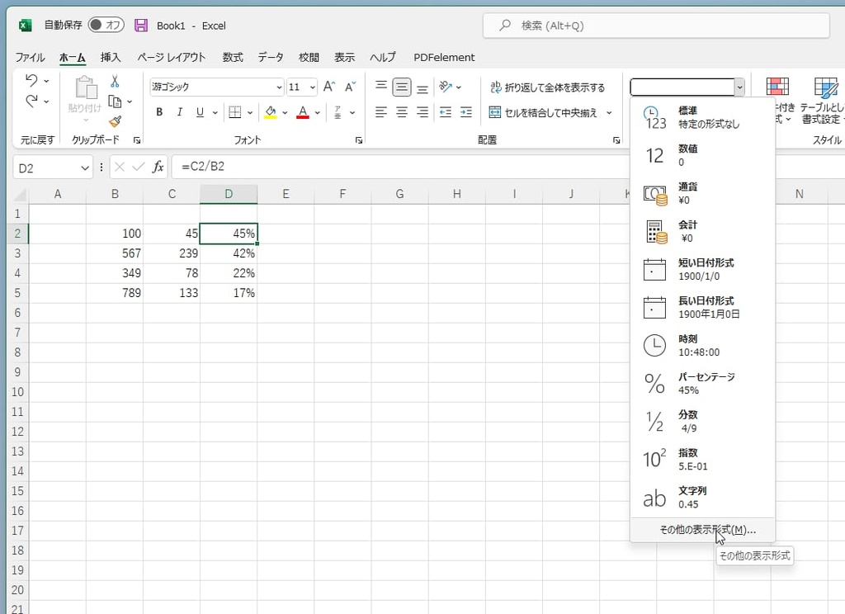Select cell B4 showing 349
This screenshot has height=614, width=845.
tap(114, 273)
